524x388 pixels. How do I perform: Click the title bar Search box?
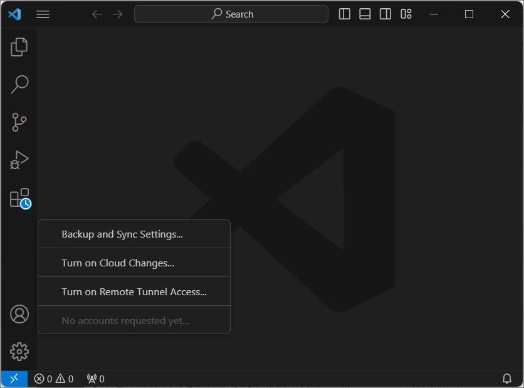(x=231, y=14)
